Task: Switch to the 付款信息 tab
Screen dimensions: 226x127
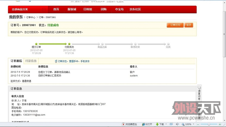Action: coord(31,61)
